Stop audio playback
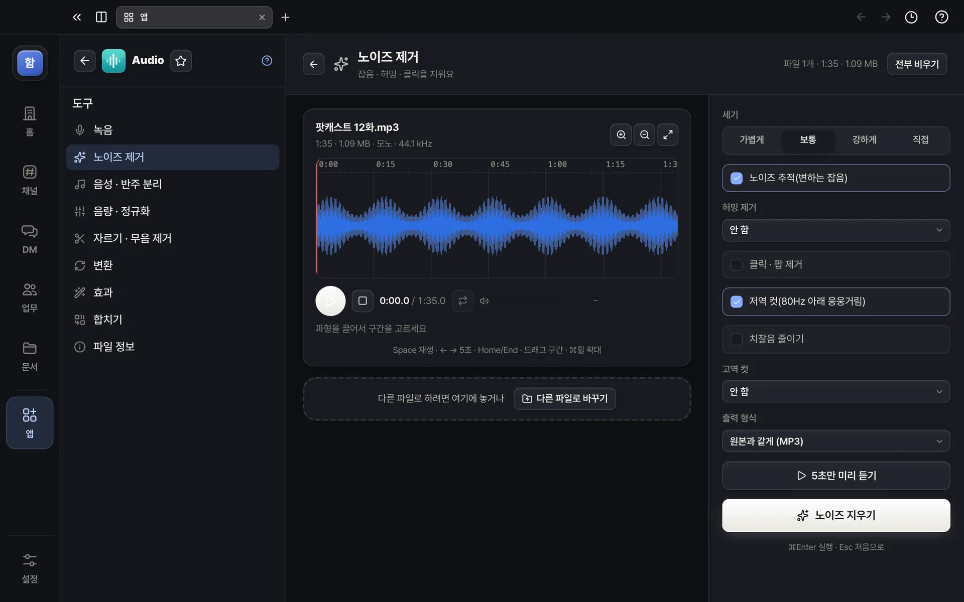Viewport: 964px width, 602px height. pos(362,300)
